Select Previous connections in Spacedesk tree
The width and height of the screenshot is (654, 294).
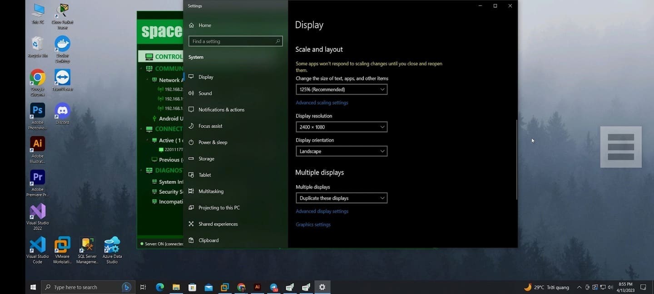coord(168,160)
